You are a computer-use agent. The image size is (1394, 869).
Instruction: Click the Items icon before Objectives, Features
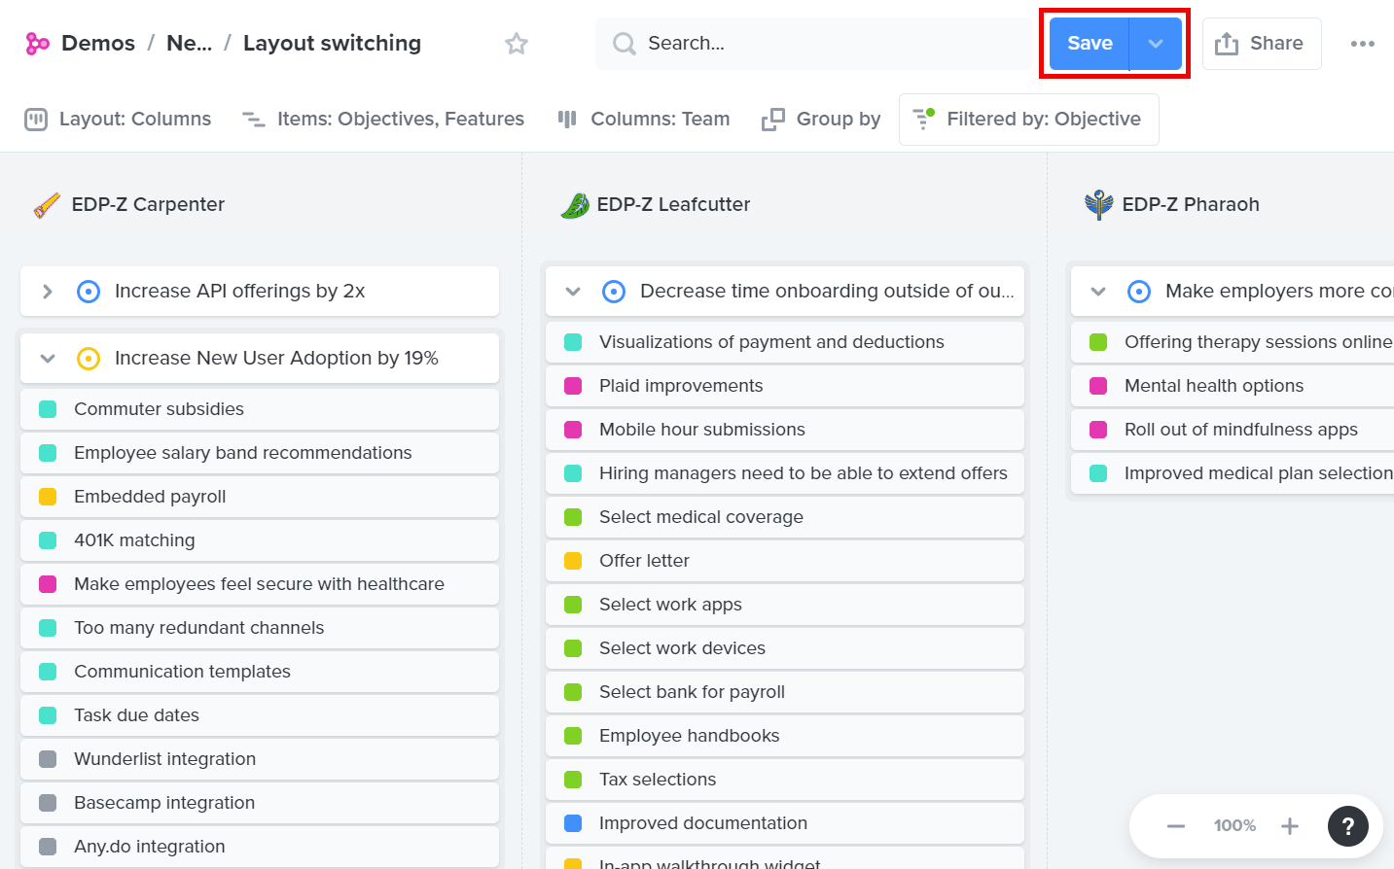[x=253, y=118]
